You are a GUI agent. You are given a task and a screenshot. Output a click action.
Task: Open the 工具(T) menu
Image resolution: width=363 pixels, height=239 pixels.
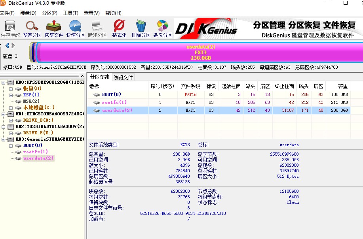click(x=70, y=13)
